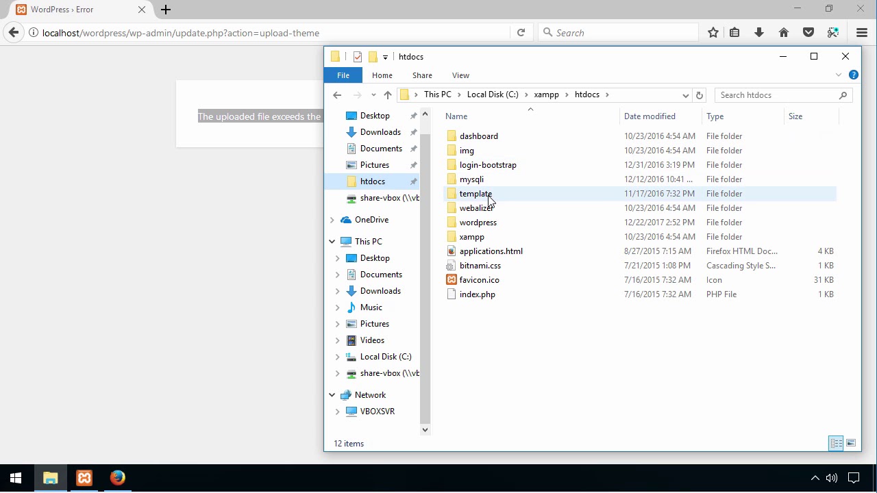Click site info icon in address bar
This screenshot has width=877, height=493.
[33, 33]
